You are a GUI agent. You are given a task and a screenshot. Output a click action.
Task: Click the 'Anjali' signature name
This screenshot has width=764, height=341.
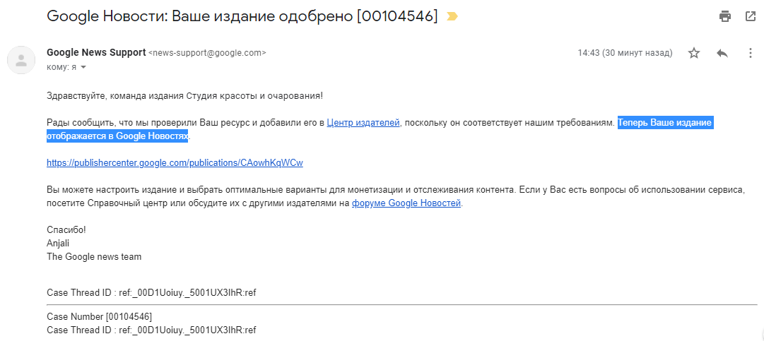pyautogui.click(x=59, y=243)
